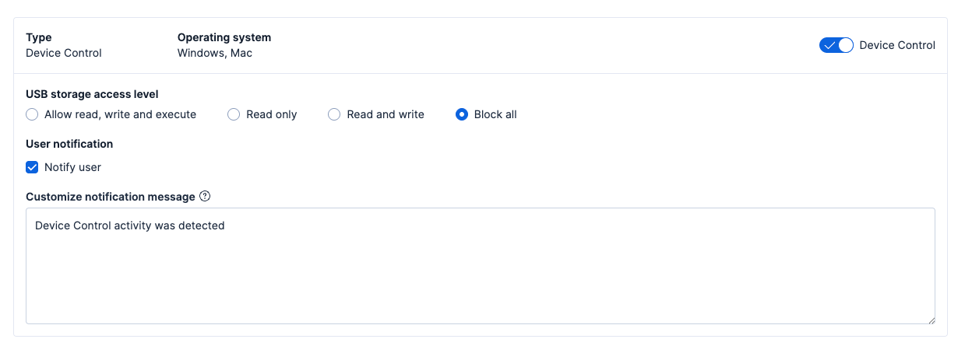Select the Block all radio button
This screenshot has height=353, width=972.
(462, 114)
